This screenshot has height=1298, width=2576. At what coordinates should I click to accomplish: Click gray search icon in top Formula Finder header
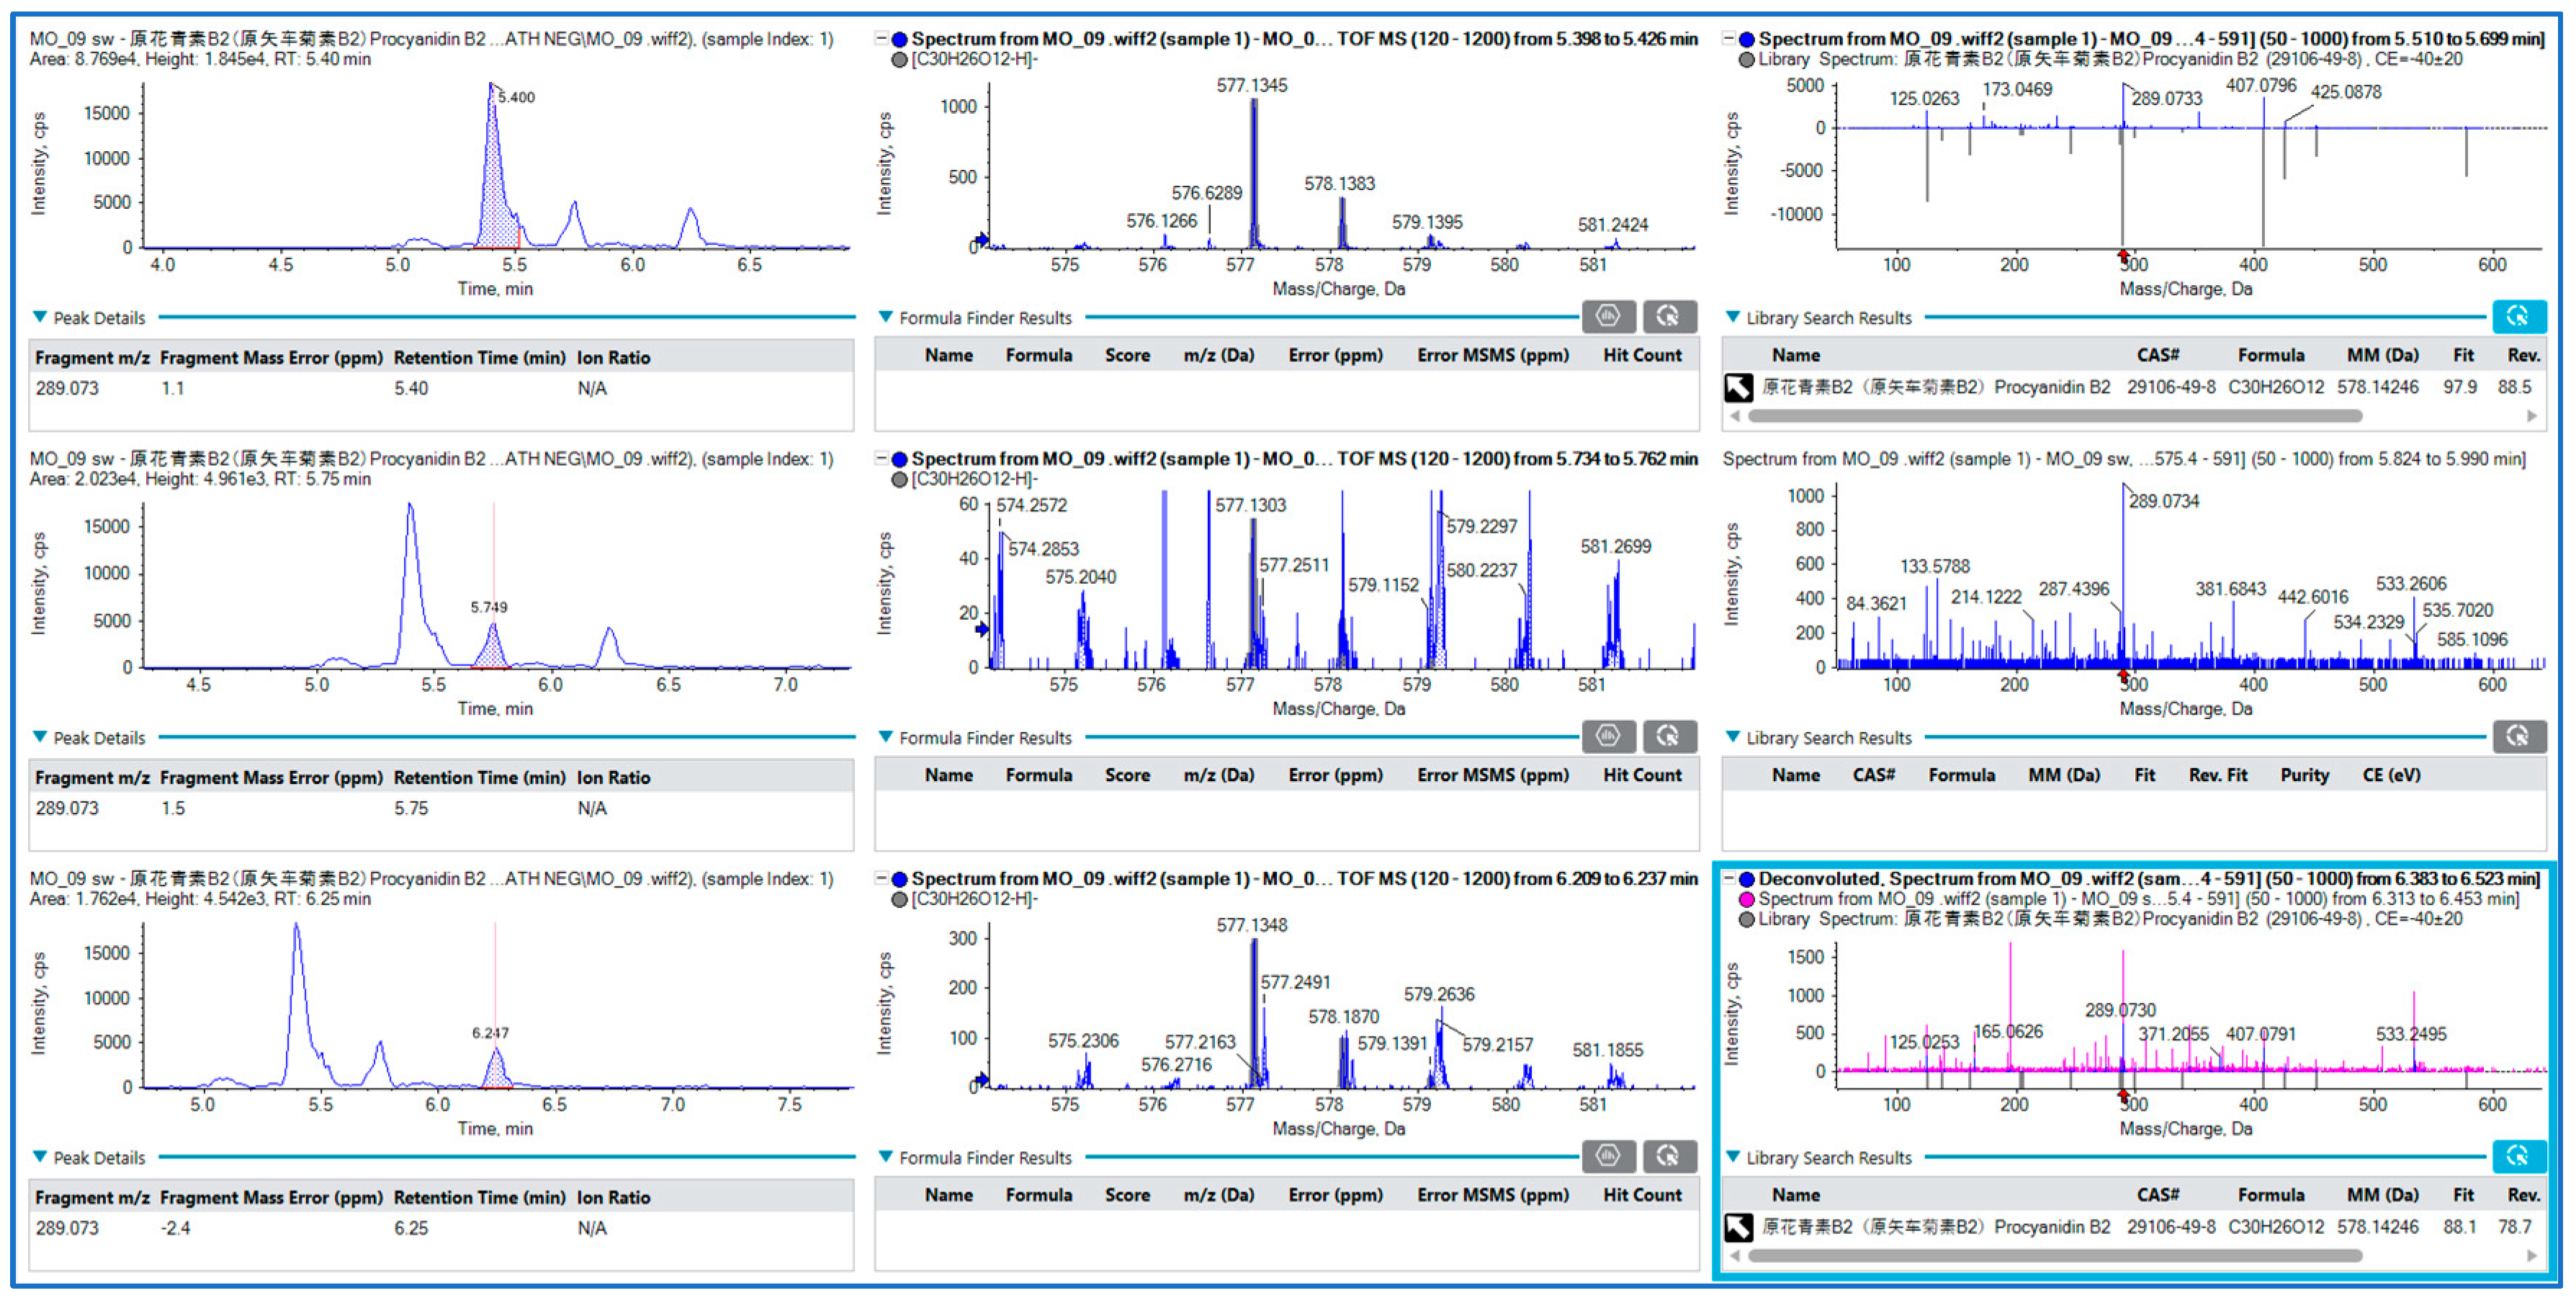(x=1668, y=316)
